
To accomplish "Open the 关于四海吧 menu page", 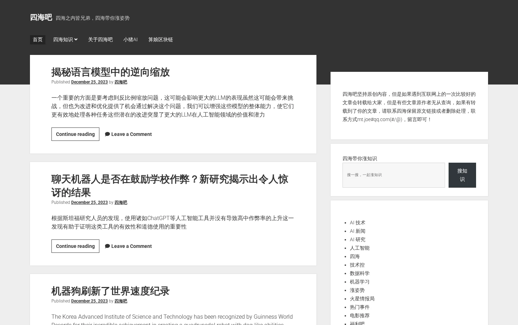I will [x=100, y=39].
